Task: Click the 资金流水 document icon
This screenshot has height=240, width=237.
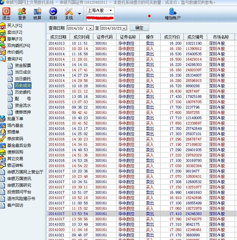Action: 10,106
